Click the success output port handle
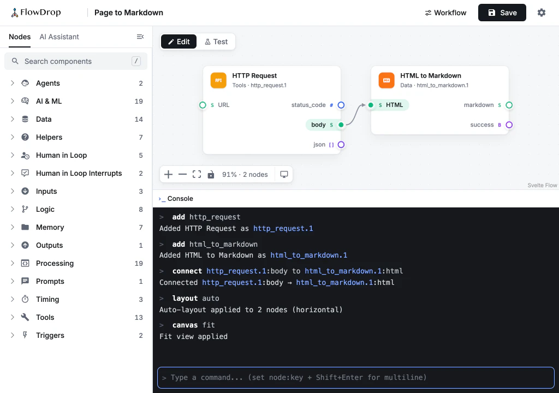The width and height of the screenshot is (559, 393). [509, 125]
